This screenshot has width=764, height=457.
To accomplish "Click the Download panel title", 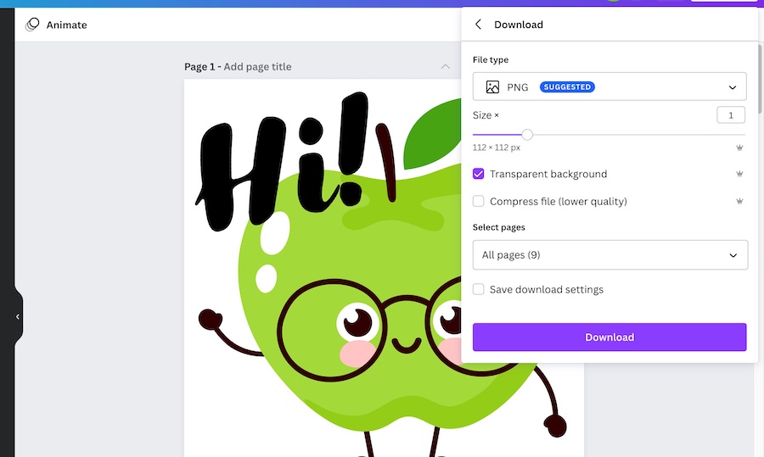I will click(519, 25).
